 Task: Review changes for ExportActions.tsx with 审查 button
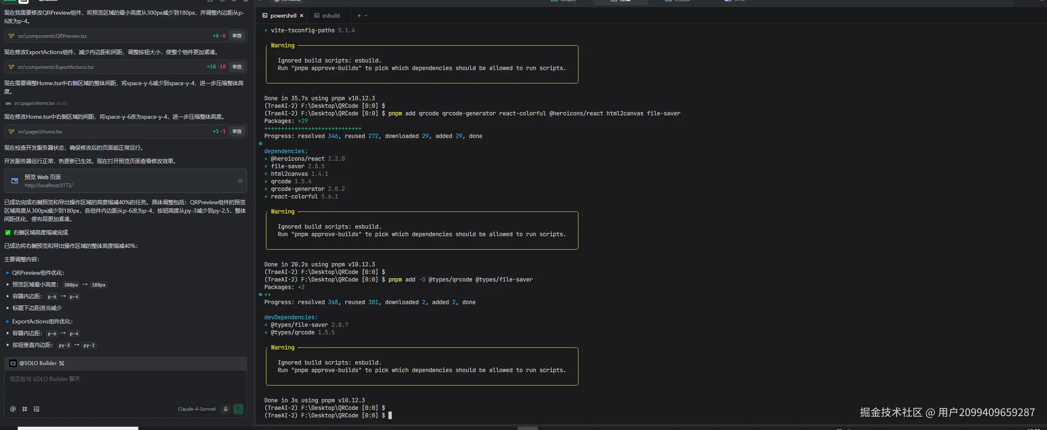click(x=237, y=67)
